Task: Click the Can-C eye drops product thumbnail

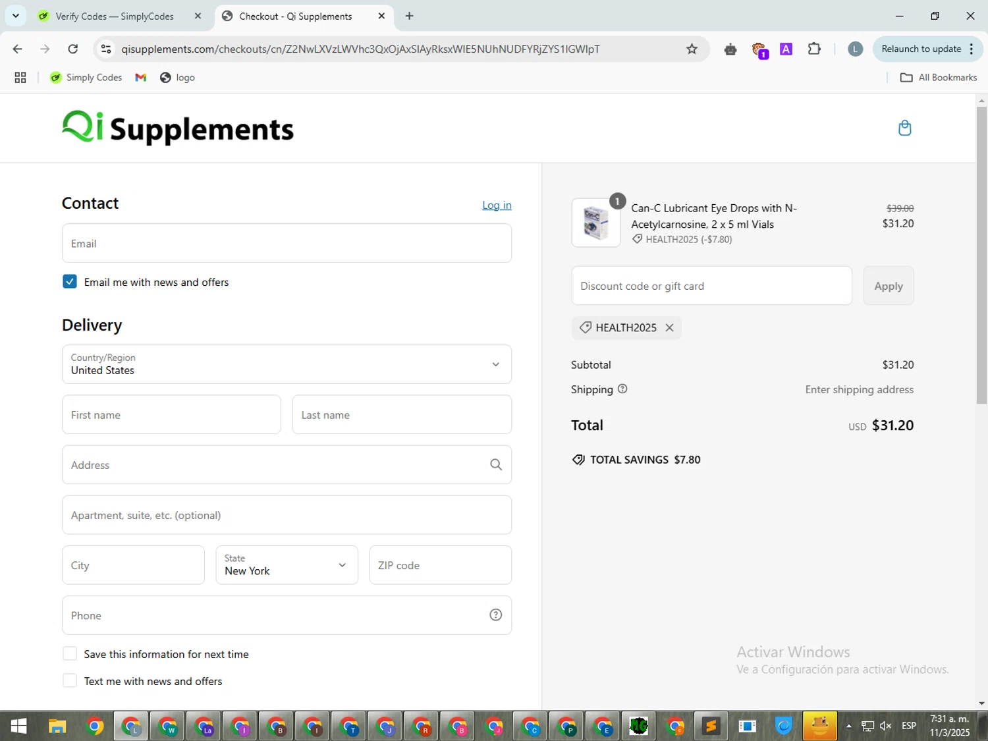Action: point(596,223)
